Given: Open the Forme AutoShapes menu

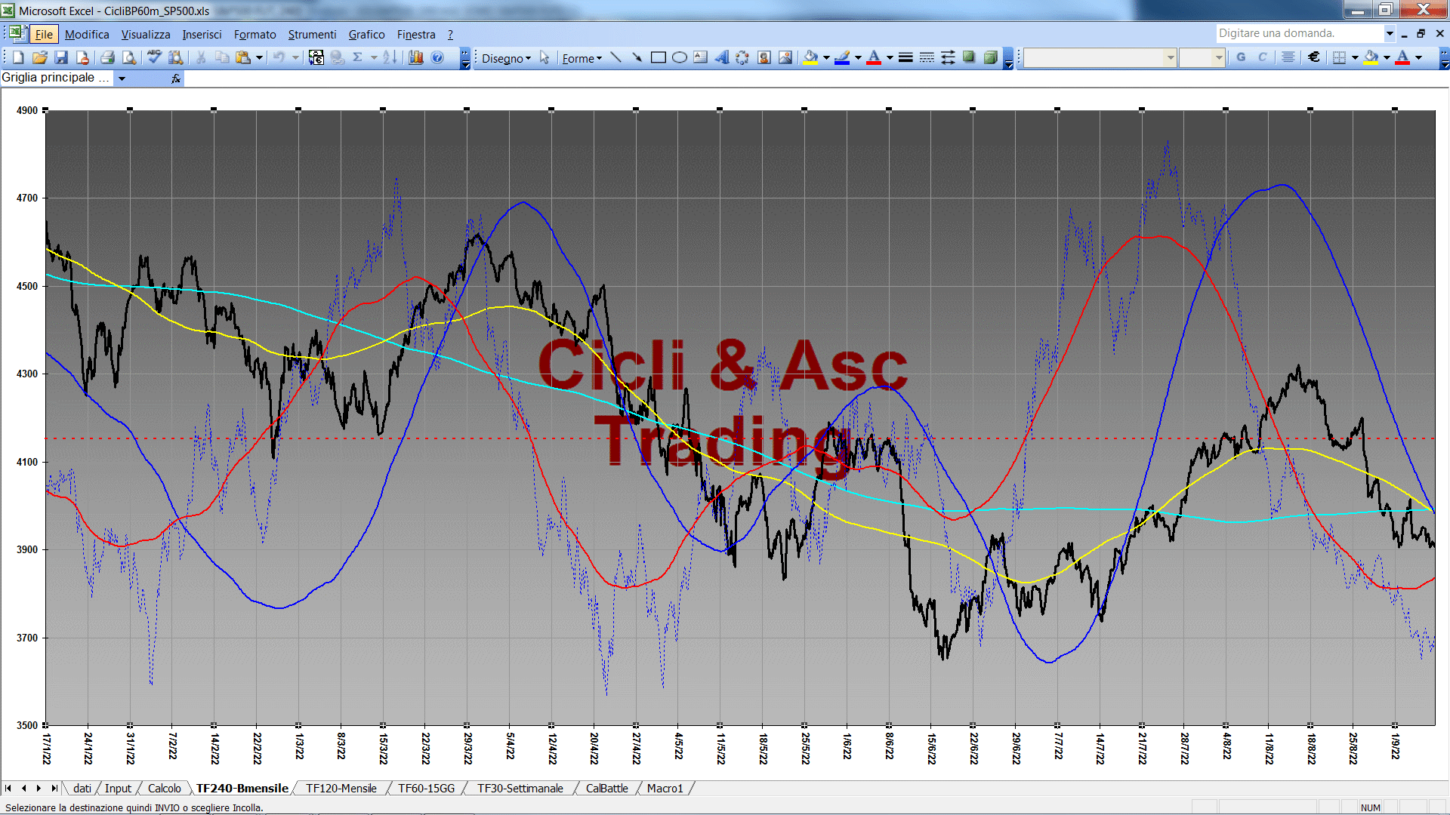Looking at the screenshot, I should (x=582, y=58).
